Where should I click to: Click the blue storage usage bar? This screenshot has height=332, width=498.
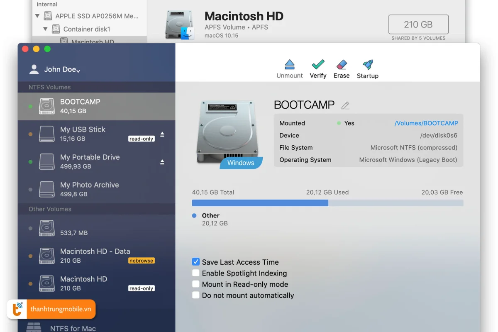(x=259, y=203)
